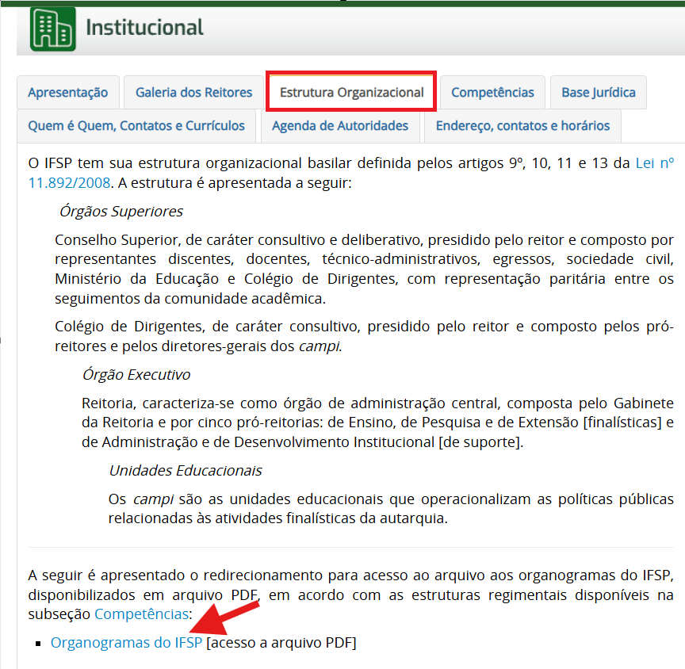Click the '[acesso a arquivo PDF]' text
The height and width of the screenshot is (669, 685).
(x=281, y=642)
